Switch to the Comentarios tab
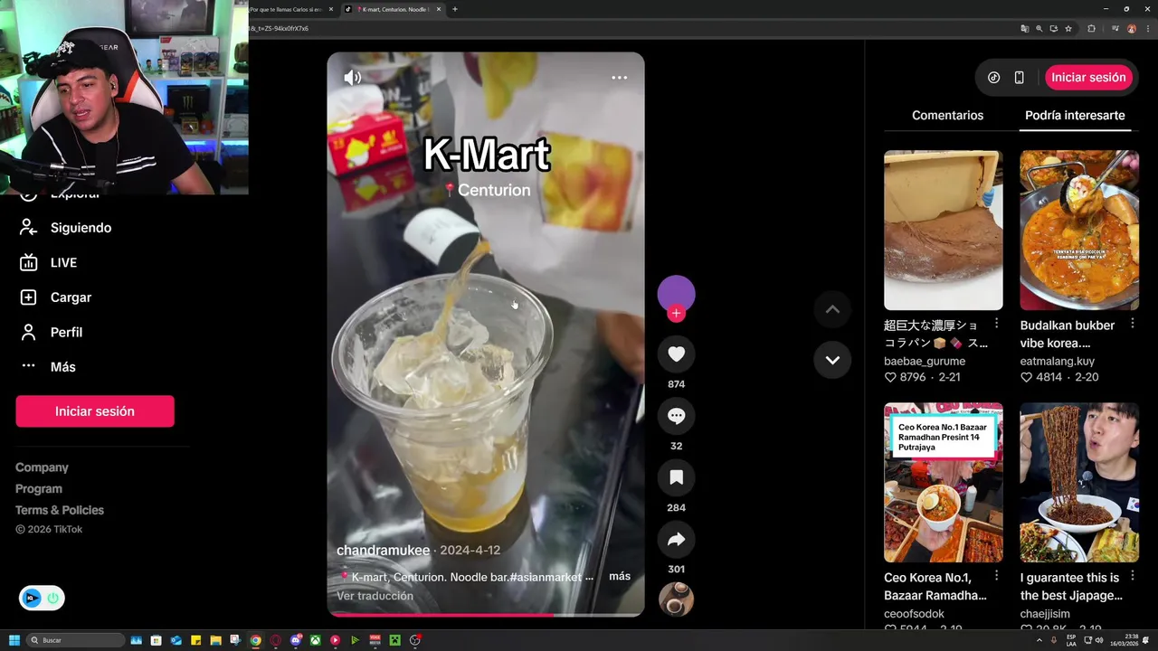 [947, 115]
